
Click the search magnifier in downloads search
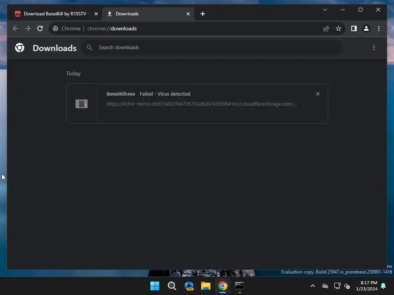89,47
